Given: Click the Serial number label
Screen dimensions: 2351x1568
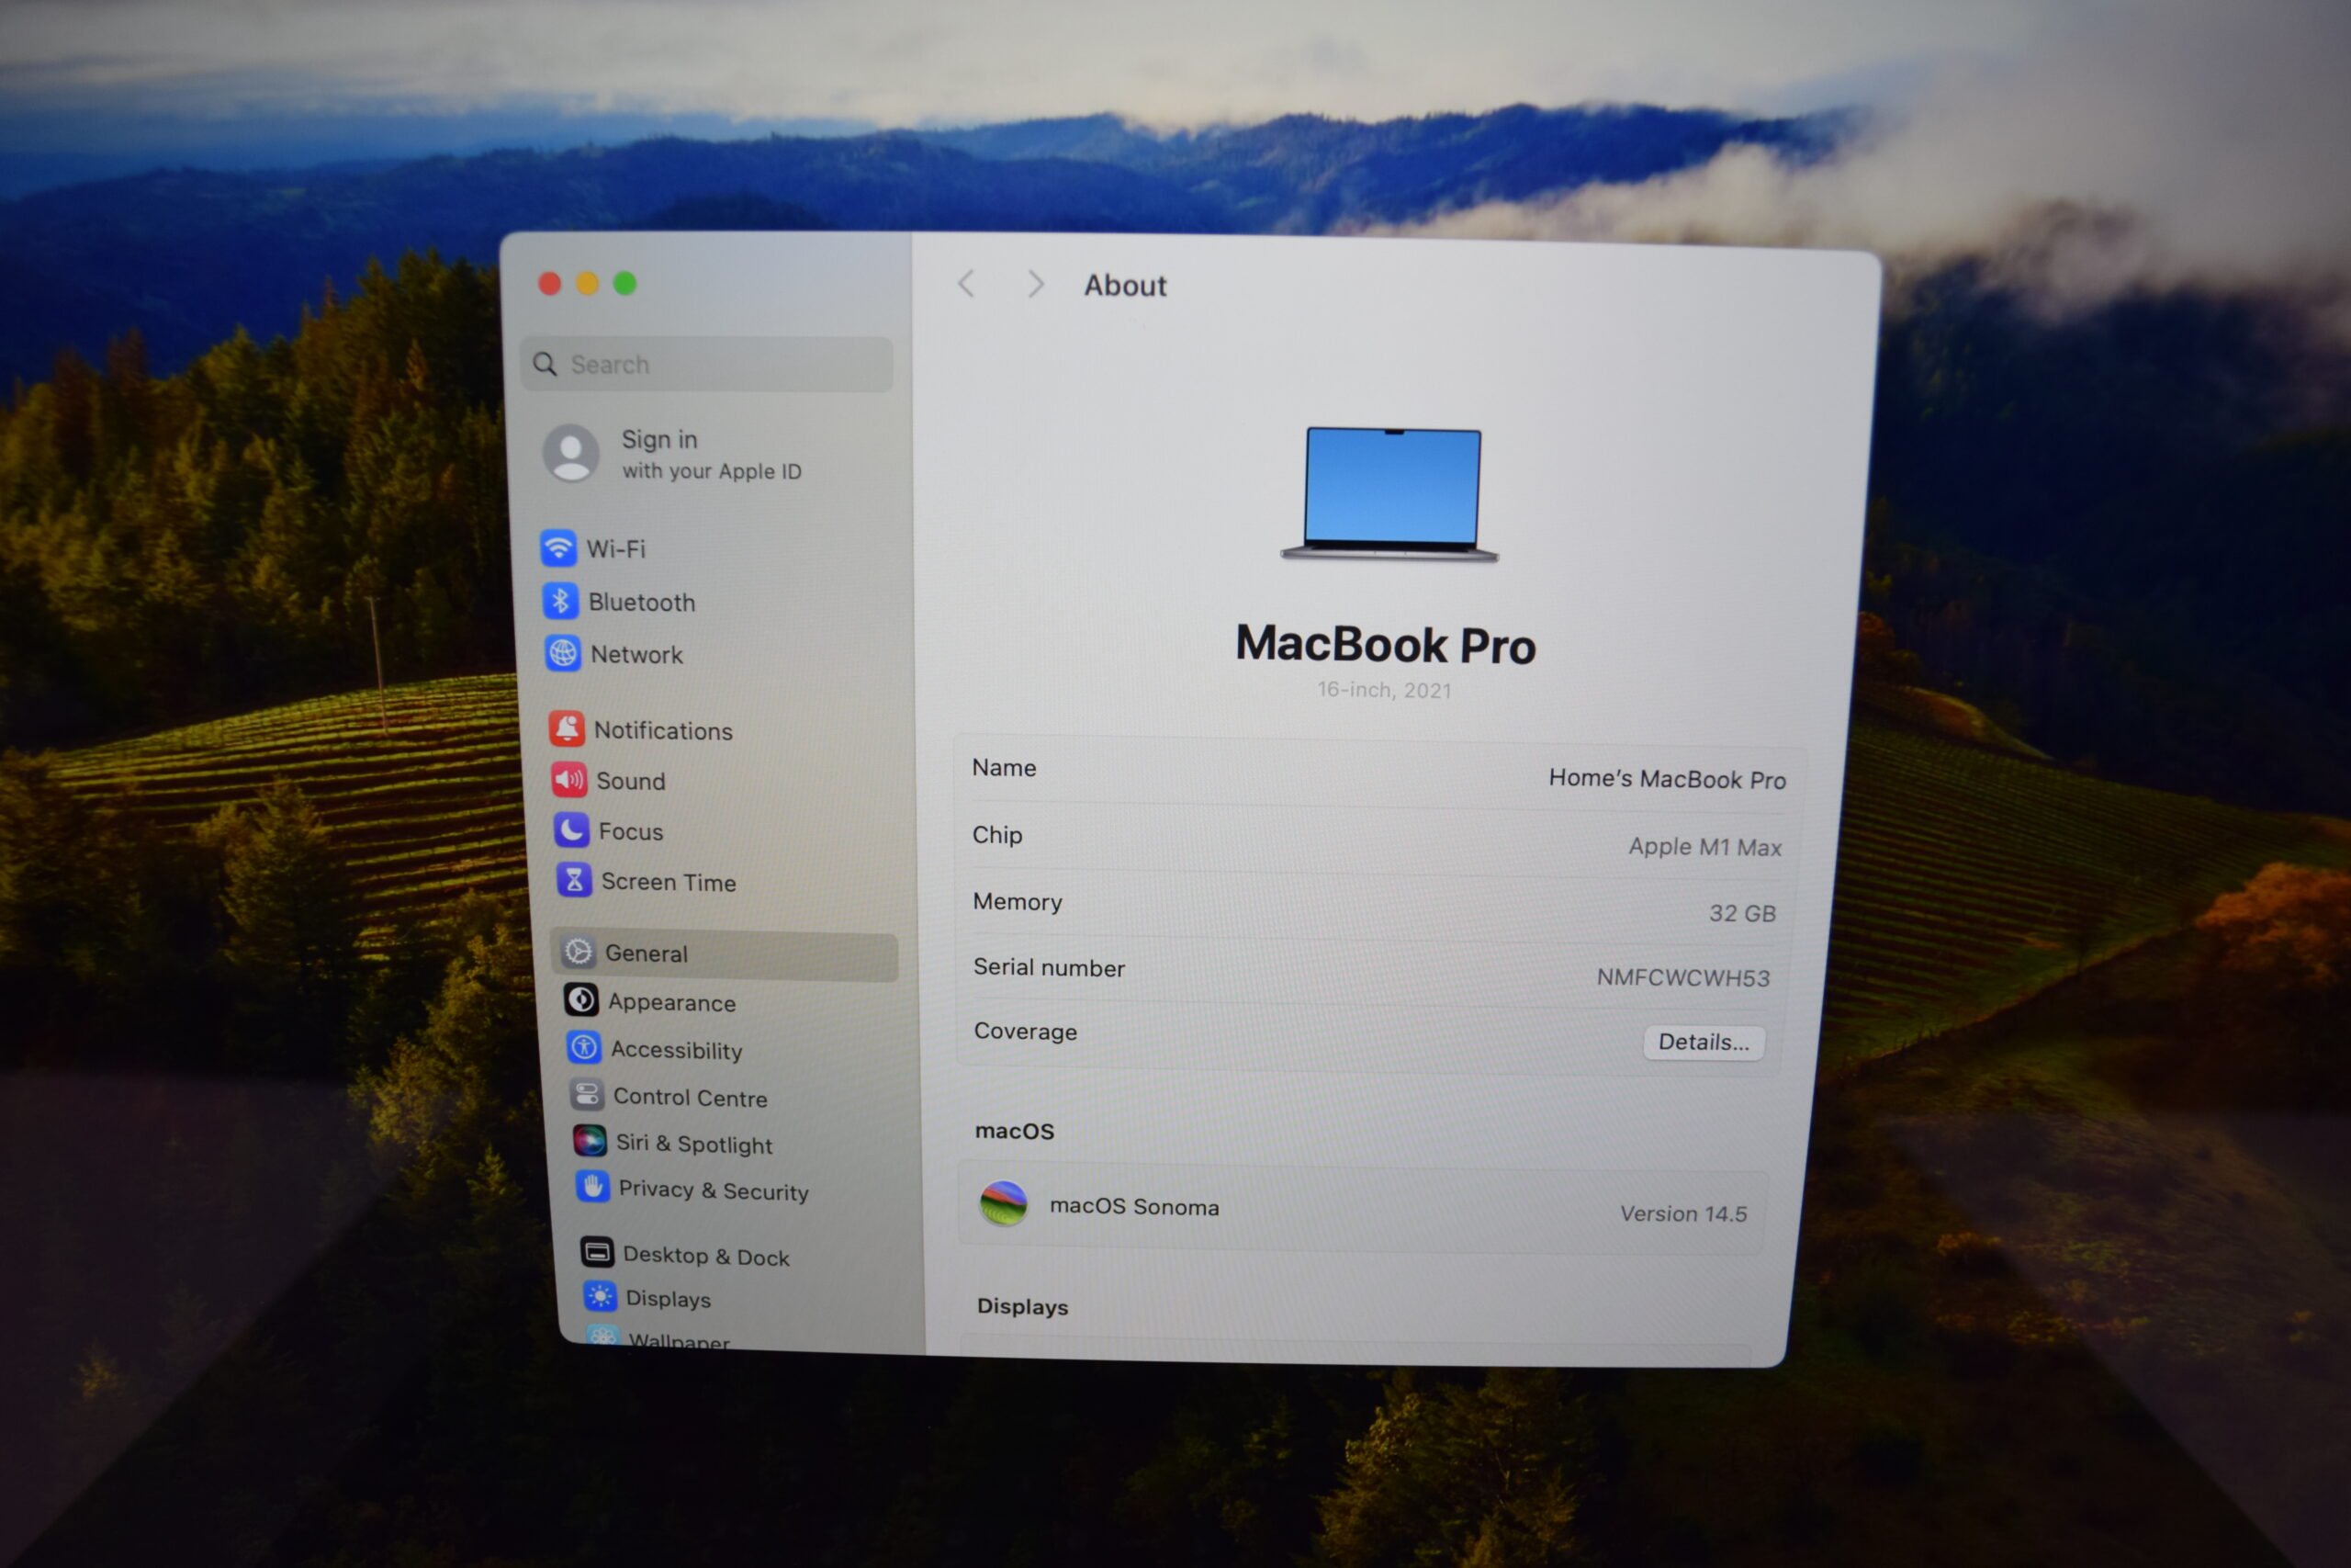Looking at the screenshot, I should click(1050, 967).
